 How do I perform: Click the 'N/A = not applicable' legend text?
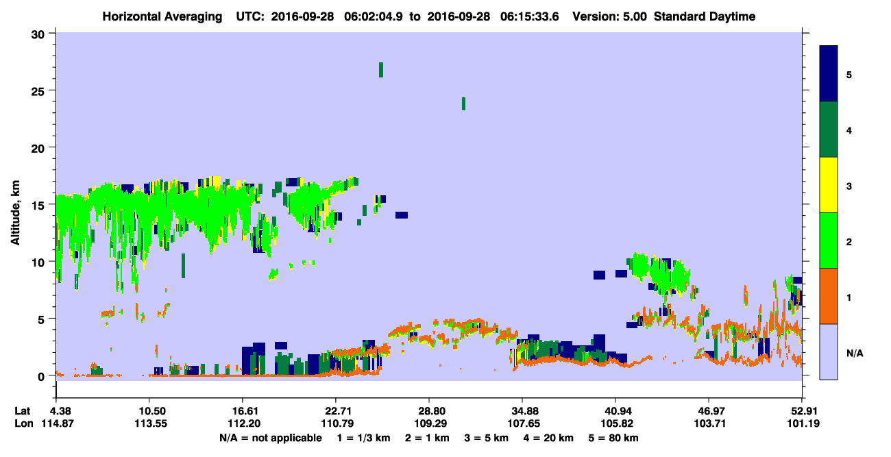(270, 438)
